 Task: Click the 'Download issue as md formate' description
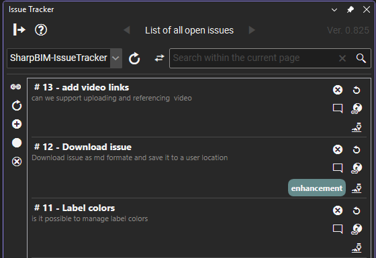[130, 157]
